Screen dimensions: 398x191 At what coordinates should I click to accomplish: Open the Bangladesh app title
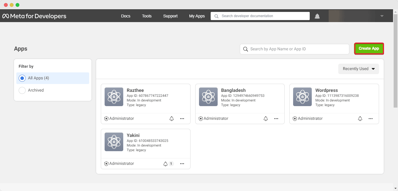point(233,90)
